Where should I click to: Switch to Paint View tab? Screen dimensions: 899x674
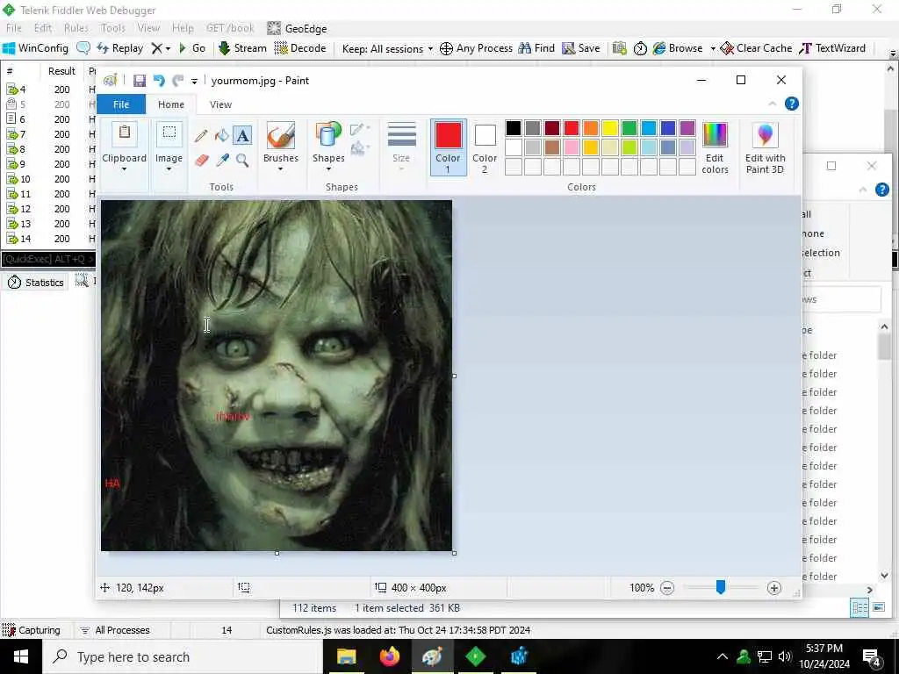(x=220, y=104)
